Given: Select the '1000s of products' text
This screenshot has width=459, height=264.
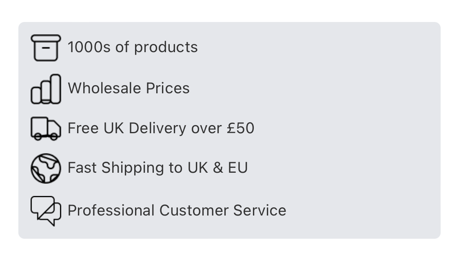Looking at the screenshot, I should click(133, 47).
